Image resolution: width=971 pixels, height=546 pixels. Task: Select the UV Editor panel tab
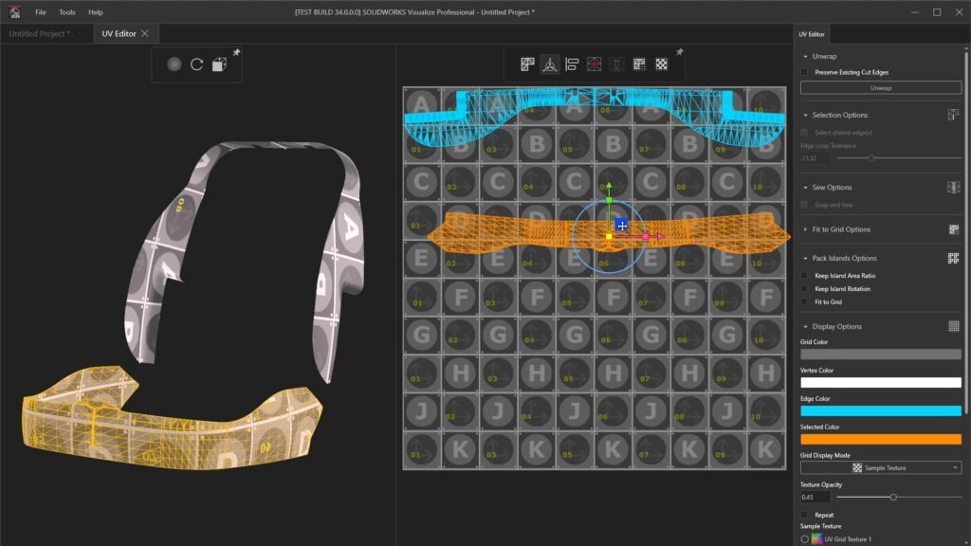(812, 34)
